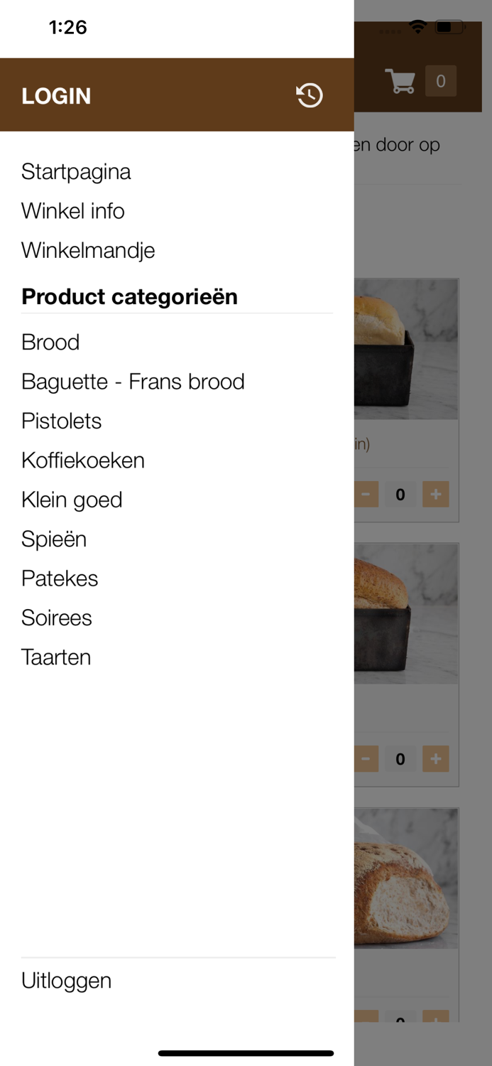The image size is (492, 1066).
Task: Tap the plus icon on the second product
Action: (435, 758)
